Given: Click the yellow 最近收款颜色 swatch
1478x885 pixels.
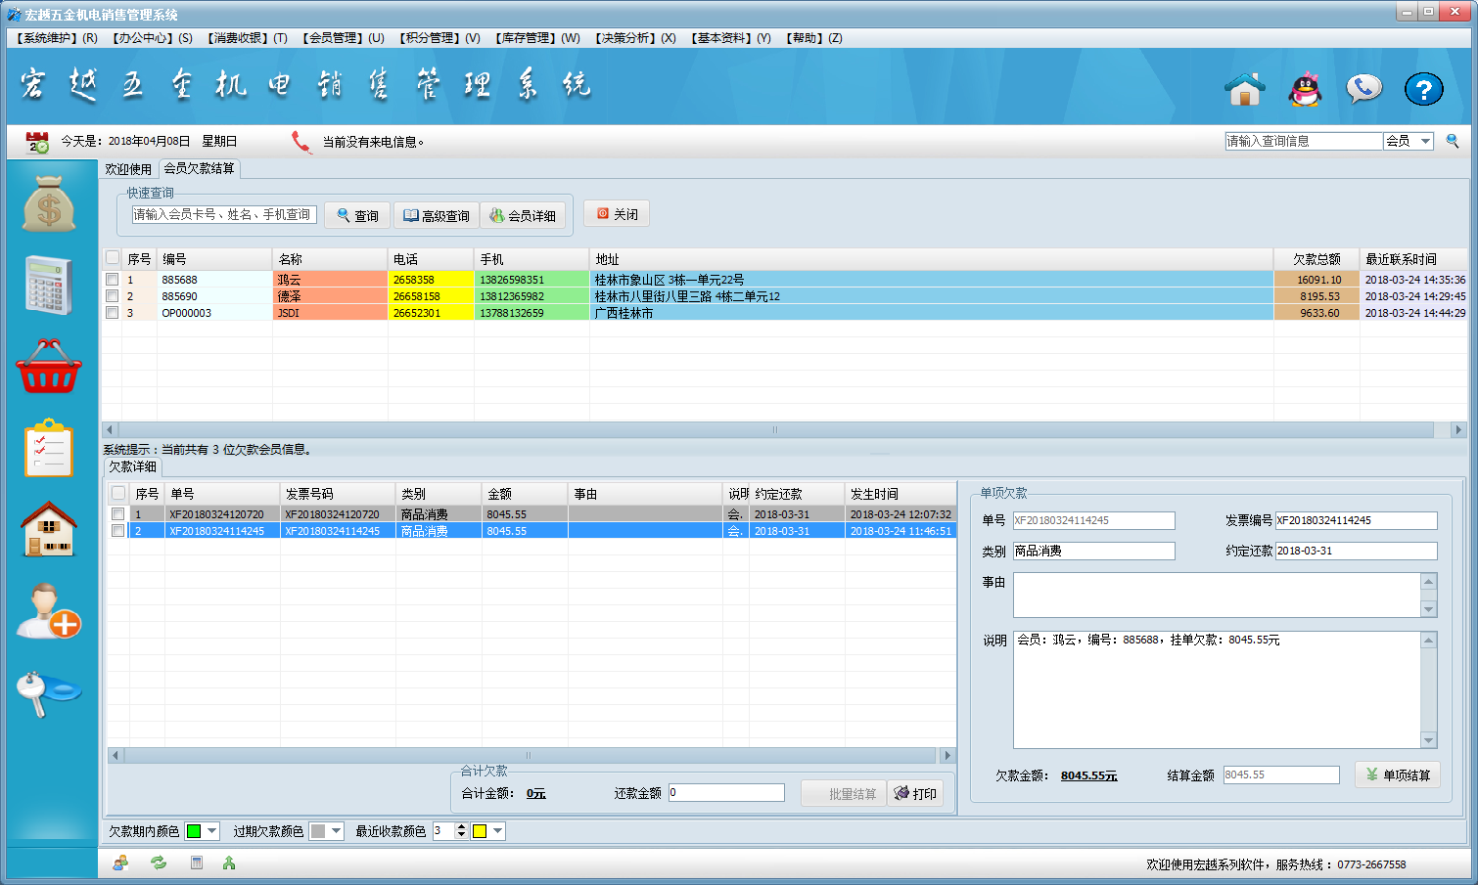Looking at the screenshot, I should (x=480, y=831).
